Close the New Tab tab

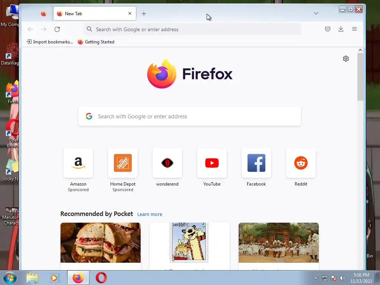[x=130, y=13]
